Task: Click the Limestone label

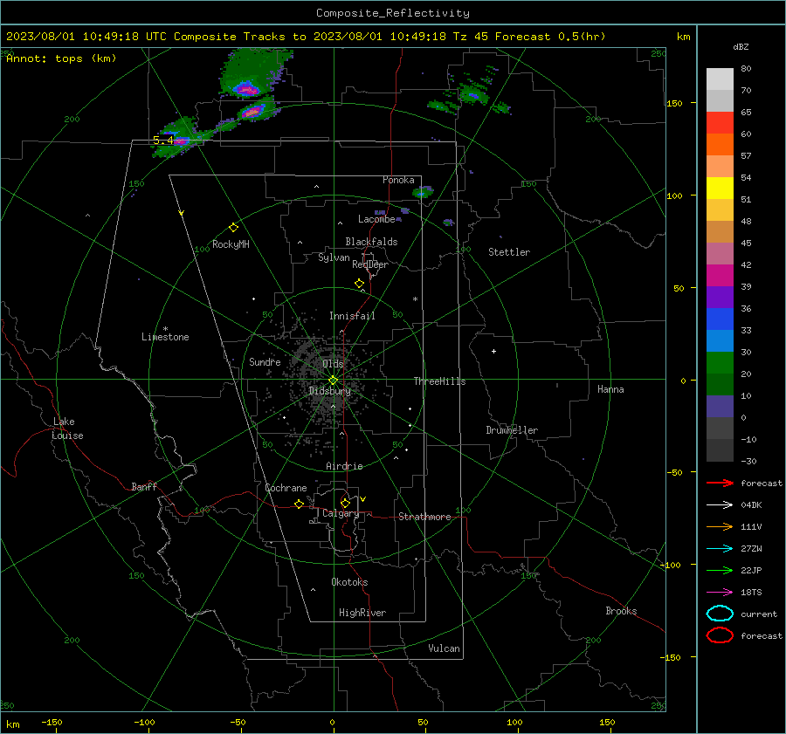Action: click(165, 337)
